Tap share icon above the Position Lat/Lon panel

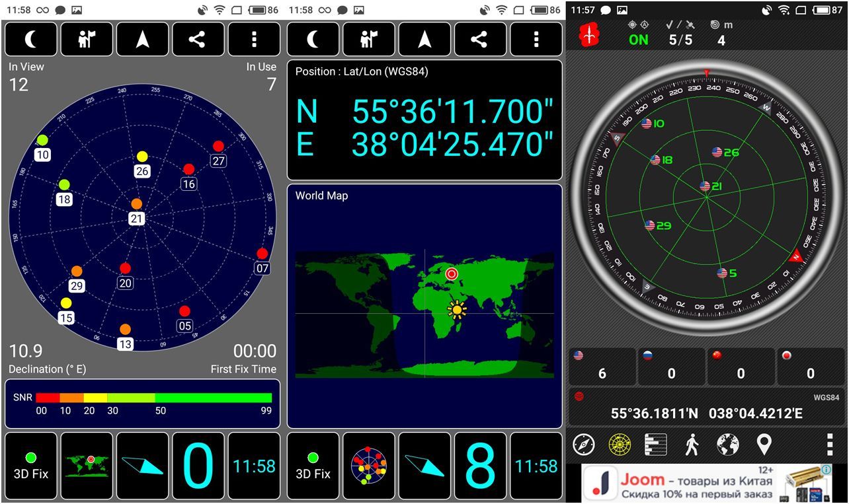tap(479, 40)
